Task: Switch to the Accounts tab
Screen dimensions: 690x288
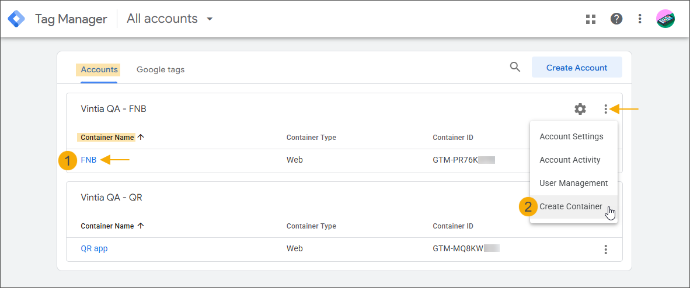Action: tap(99, 69)
